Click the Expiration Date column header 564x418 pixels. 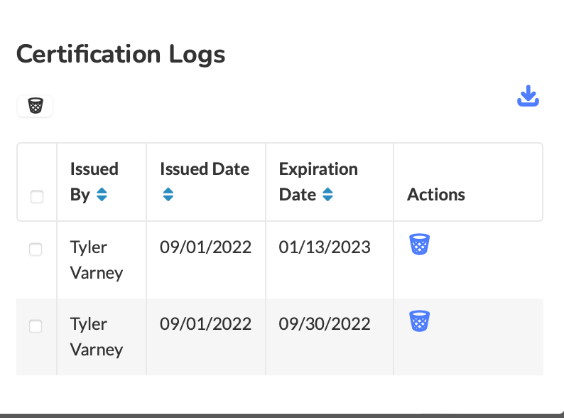(x=318, y=182)
